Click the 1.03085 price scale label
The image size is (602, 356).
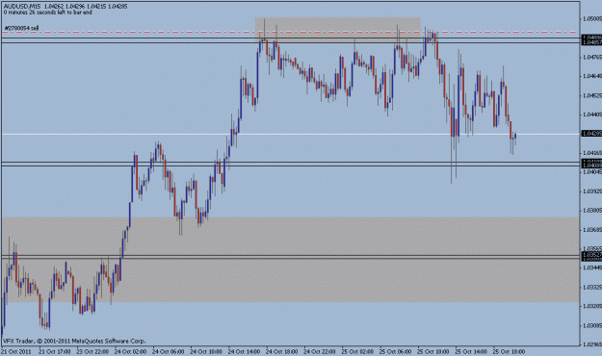click(x=592, y=325)
